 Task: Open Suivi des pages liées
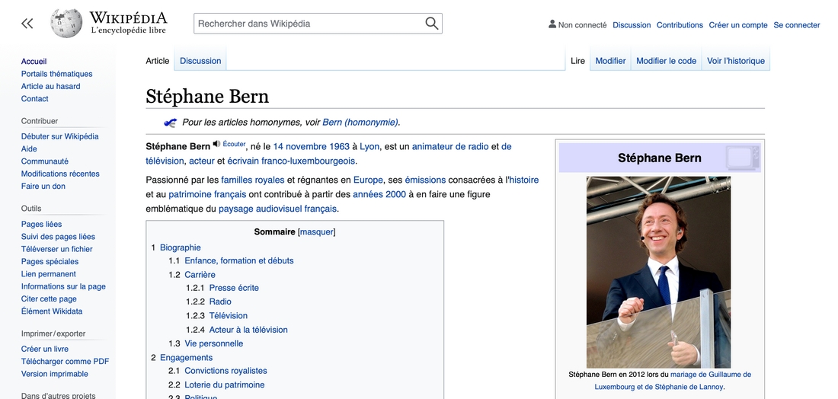tap(58, 237)
